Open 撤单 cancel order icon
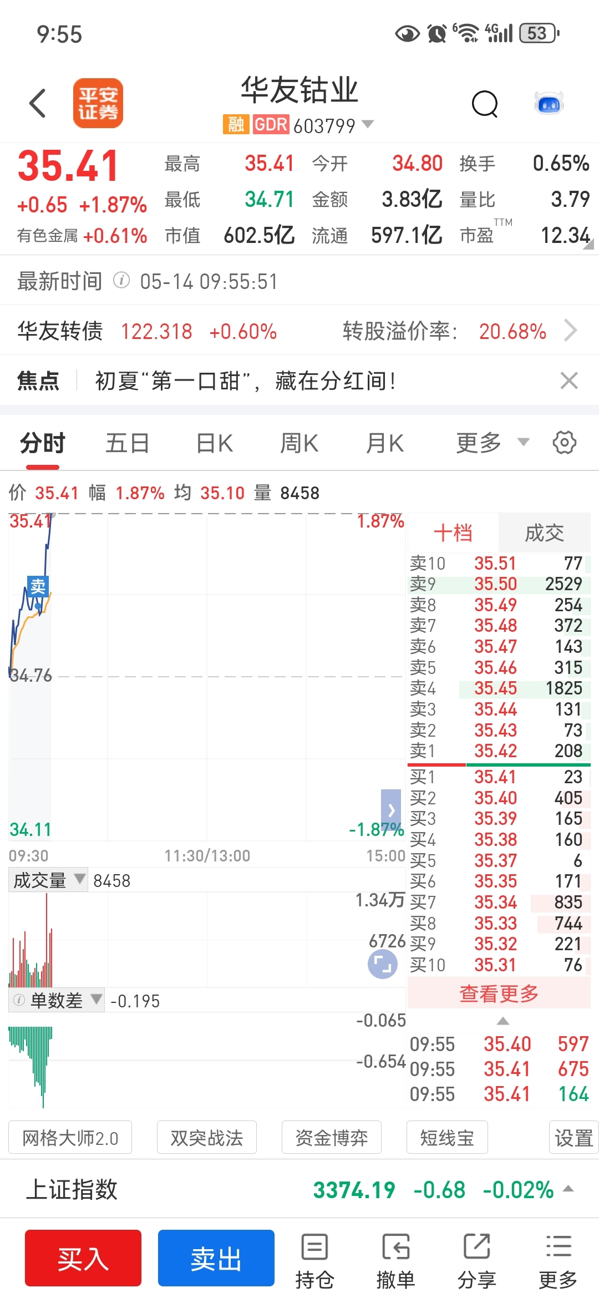 click(395, 1261)
